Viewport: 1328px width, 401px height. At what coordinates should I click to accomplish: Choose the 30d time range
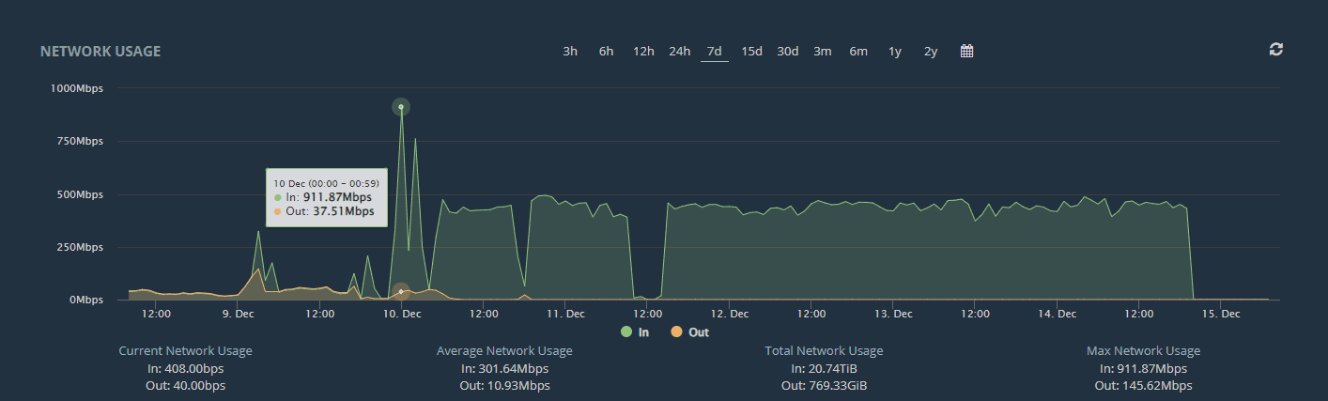pos(787,52)
